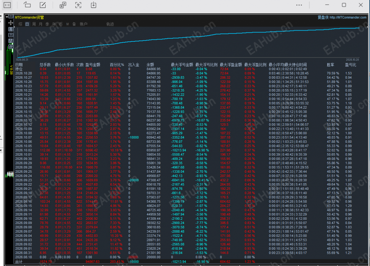370x266 pixels.
Task: Click the 复盘侠 label at top right
Action: 323,18
